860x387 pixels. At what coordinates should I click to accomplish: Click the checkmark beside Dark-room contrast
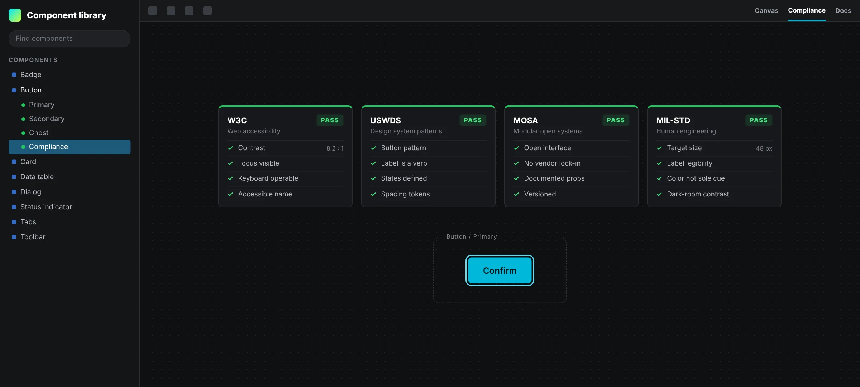tap(659, 194)
